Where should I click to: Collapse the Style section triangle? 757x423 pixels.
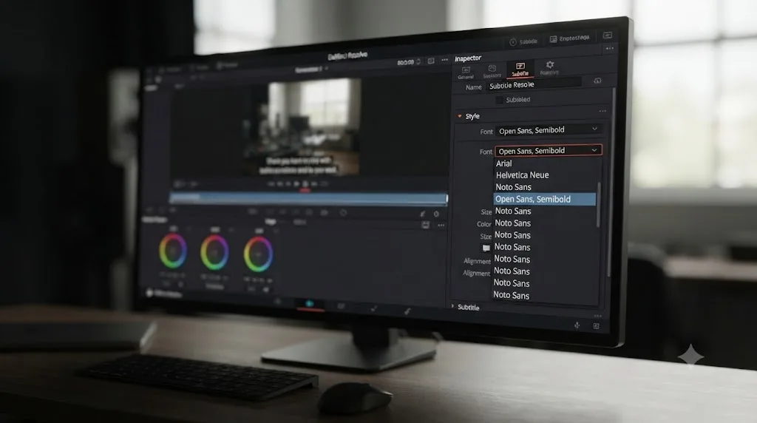(x=460, y=116)
